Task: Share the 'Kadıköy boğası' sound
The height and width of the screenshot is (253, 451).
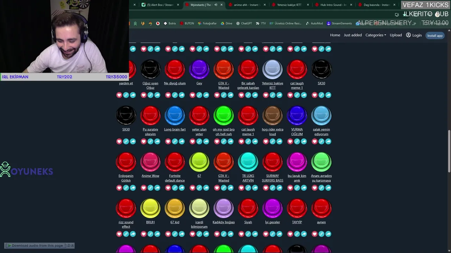Action: pos(230,234)
